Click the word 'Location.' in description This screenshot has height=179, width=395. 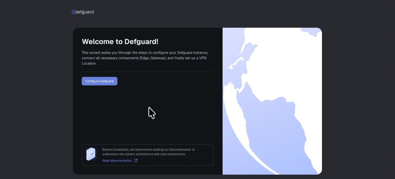click(x=89, y=63)
